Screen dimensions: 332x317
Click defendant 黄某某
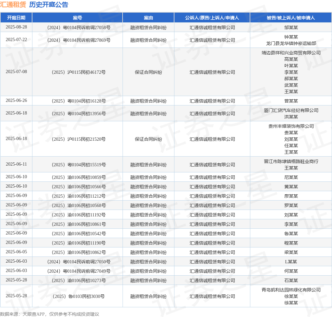point(291,187)
